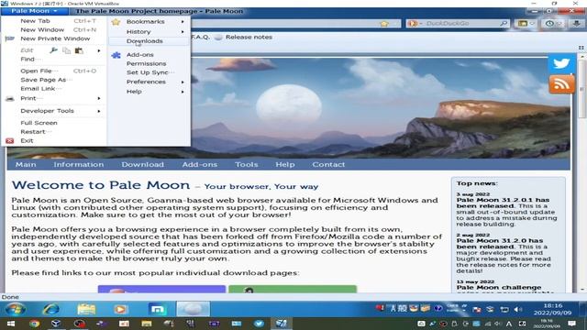Open the Tools navigation link
Screen dimensions: 587x330
click(x=247, y=165)
